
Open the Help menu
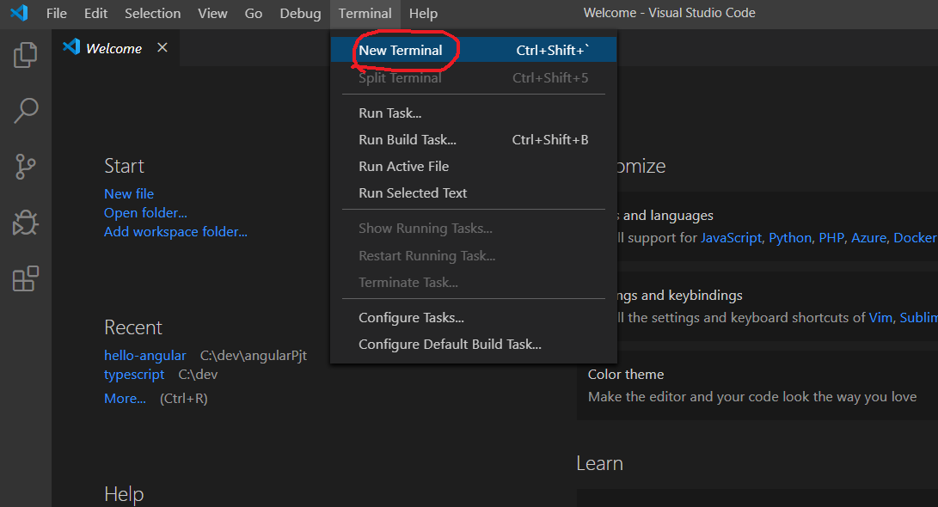(x=423, y=13)
